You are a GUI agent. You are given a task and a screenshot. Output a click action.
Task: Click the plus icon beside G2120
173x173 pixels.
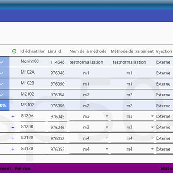[13, 138]
